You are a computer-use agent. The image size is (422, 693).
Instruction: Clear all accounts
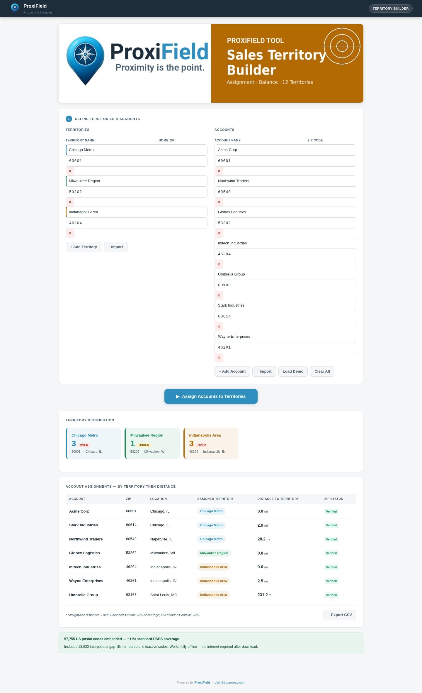point(322,371)
